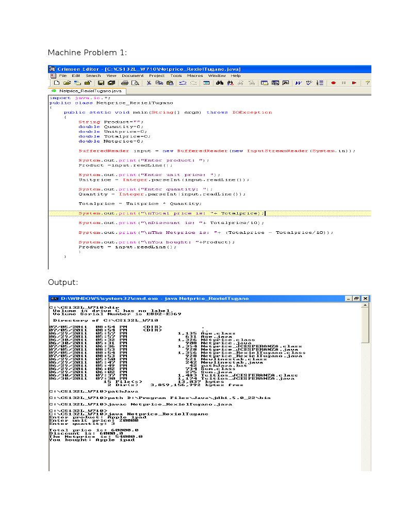
Task: Click the cmd window vertical scrollbar thumb
Action: (365, 325)
